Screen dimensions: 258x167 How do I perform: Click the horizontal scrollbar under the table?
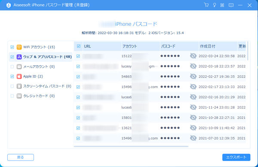pyautogui.click(x=131, y=146)
